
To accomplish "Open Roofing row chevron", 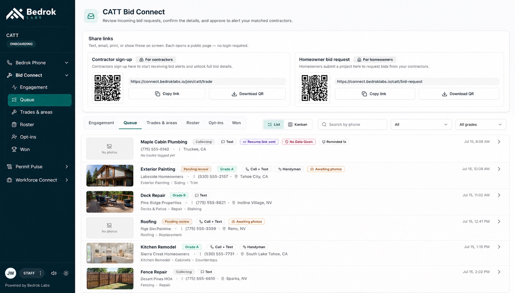I will point(499,221).
